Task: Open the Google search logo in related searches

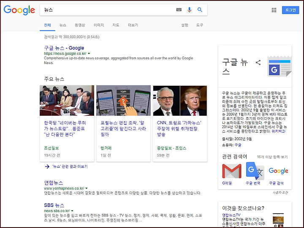Action: (x=278, y=171)
